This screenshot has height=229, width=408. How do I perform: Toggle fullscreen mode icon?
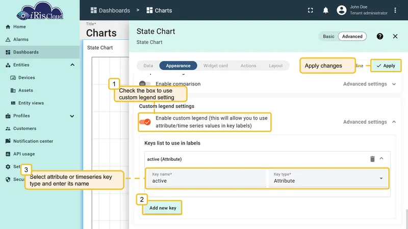(x=311, y=10)
